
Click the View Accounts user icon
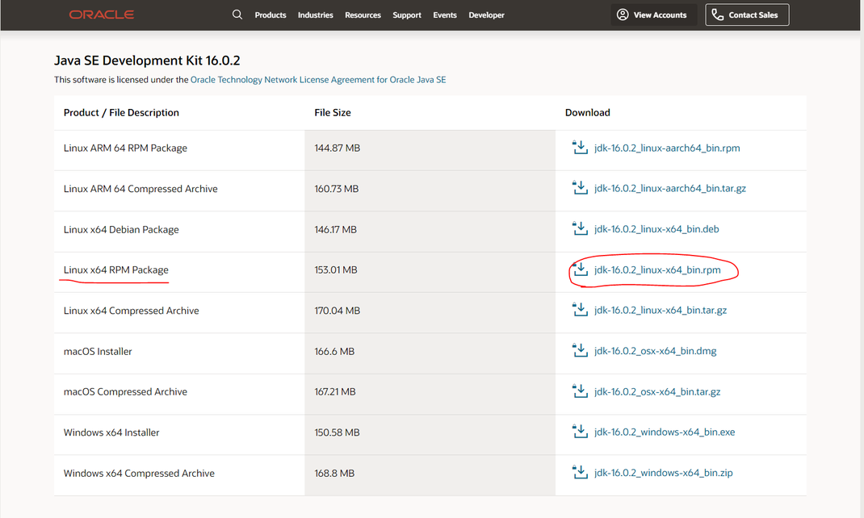[x=623, y=15]
